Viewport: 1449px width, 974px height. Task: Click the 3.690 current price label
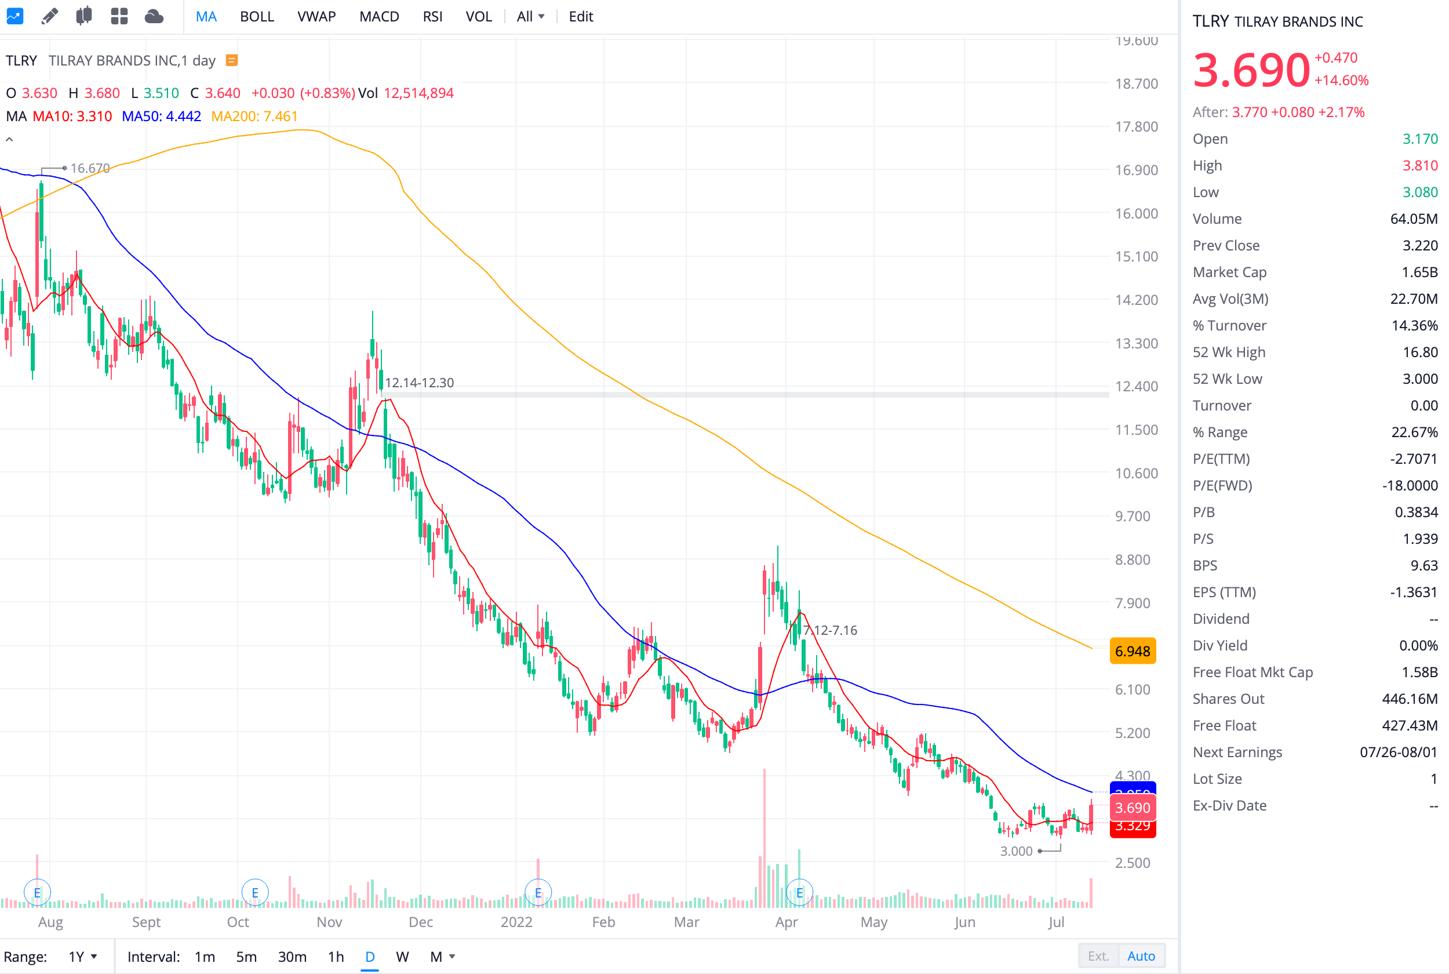point(1133,808)
